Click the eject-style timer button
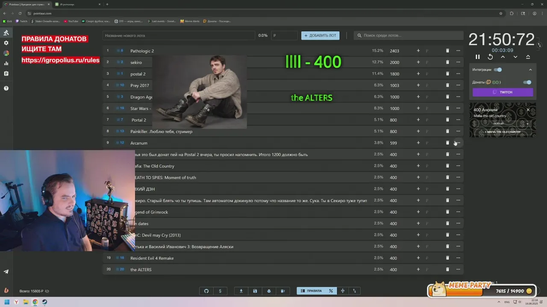 click(x=528, y=57)
